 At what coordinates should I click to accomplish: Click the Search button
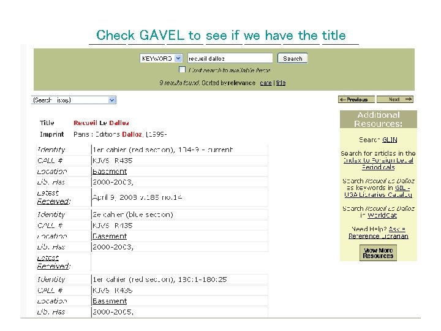click(293, 58)
